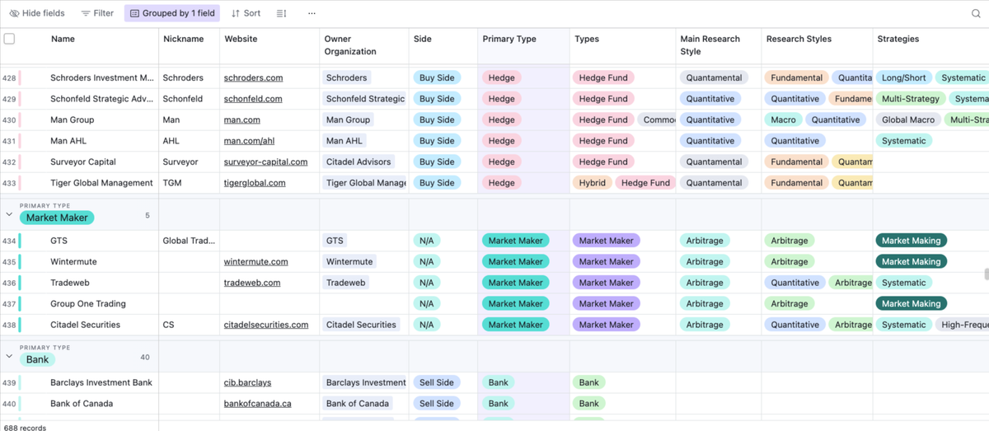The image size is (989, 431).
Task: Toggle the select-all checkbox in header
Action: pos(9,39)
